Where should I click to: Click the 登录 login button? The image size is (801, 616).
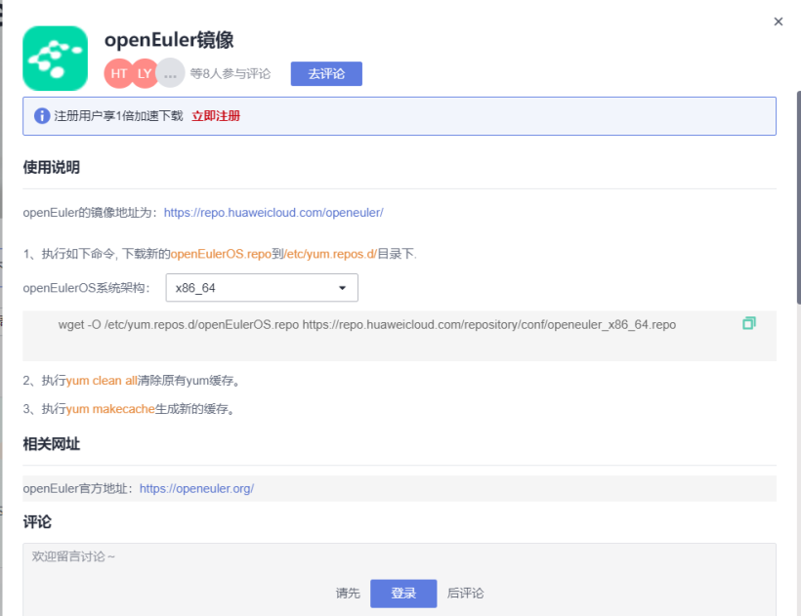pyautogui.click(x=403, y=594)
